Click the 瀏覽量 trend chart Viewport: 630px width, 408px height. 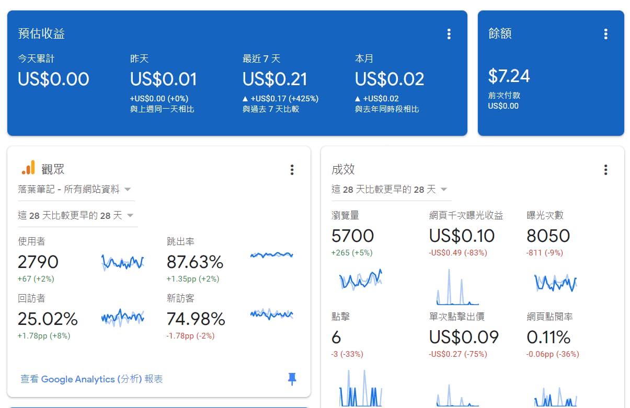[x=361, y=279]
